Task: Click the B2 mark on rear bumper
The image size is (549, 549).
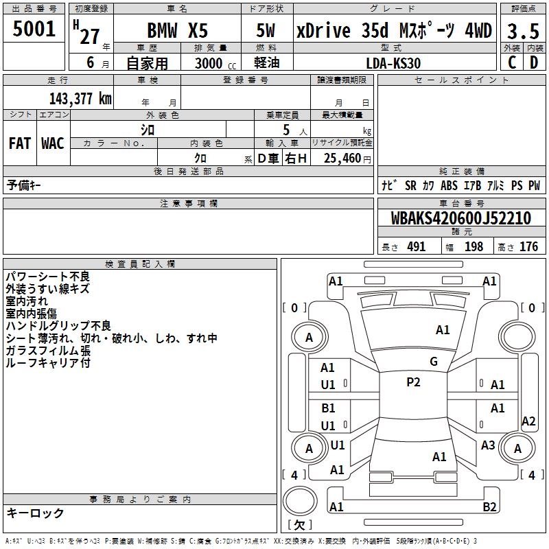Action: pos(489,506)
